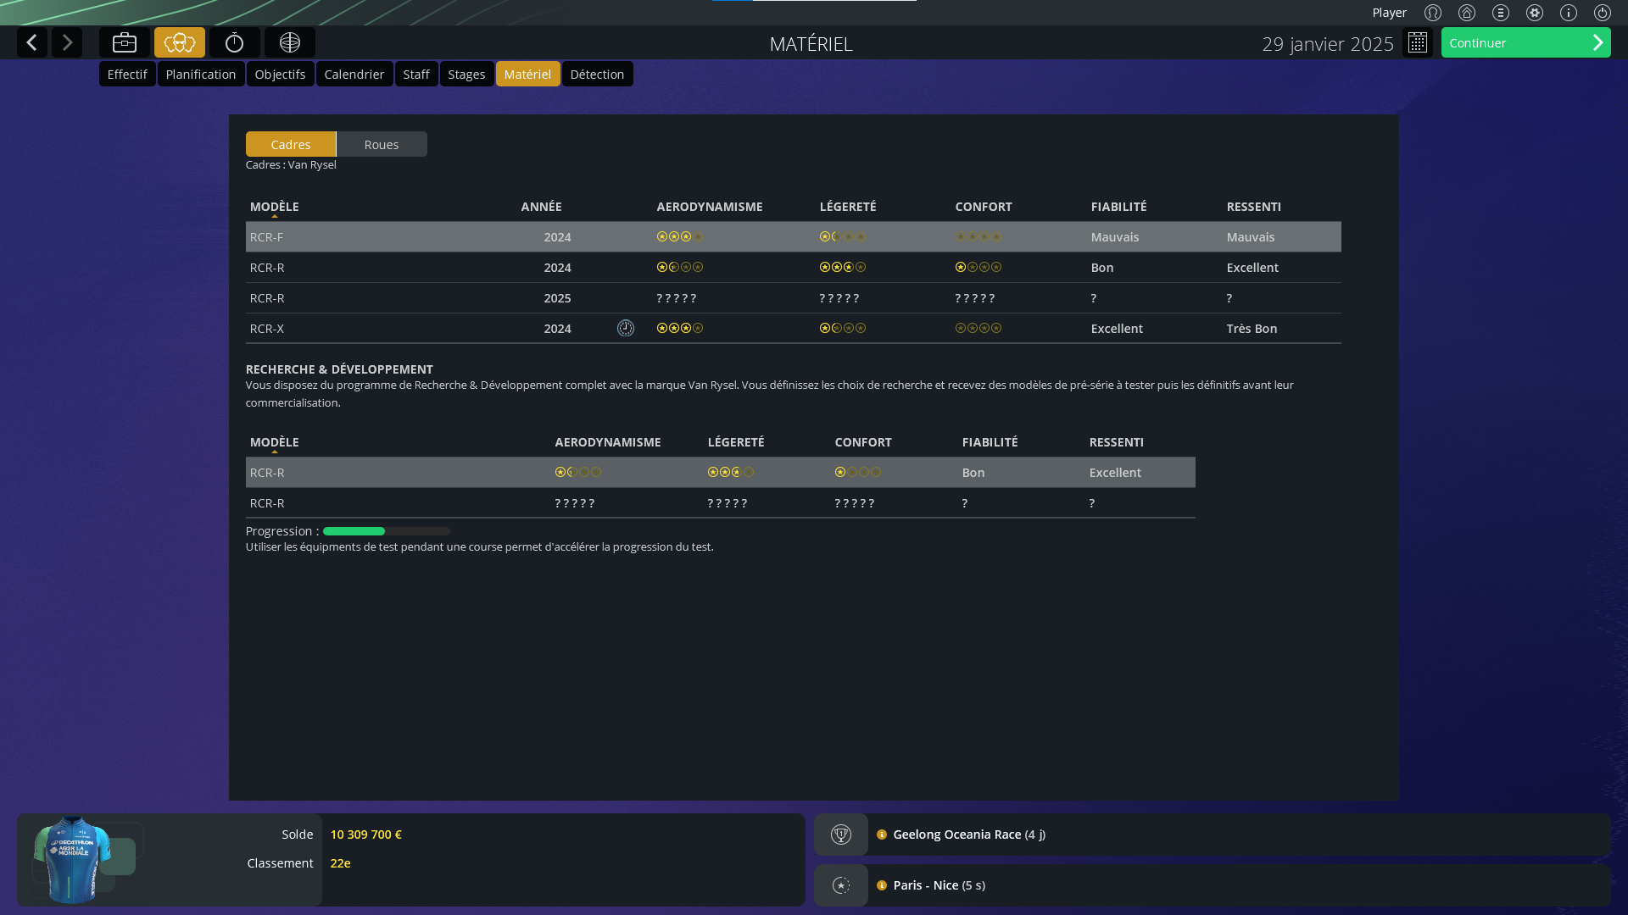Click the team jersey thumbnail

(72, 859)
